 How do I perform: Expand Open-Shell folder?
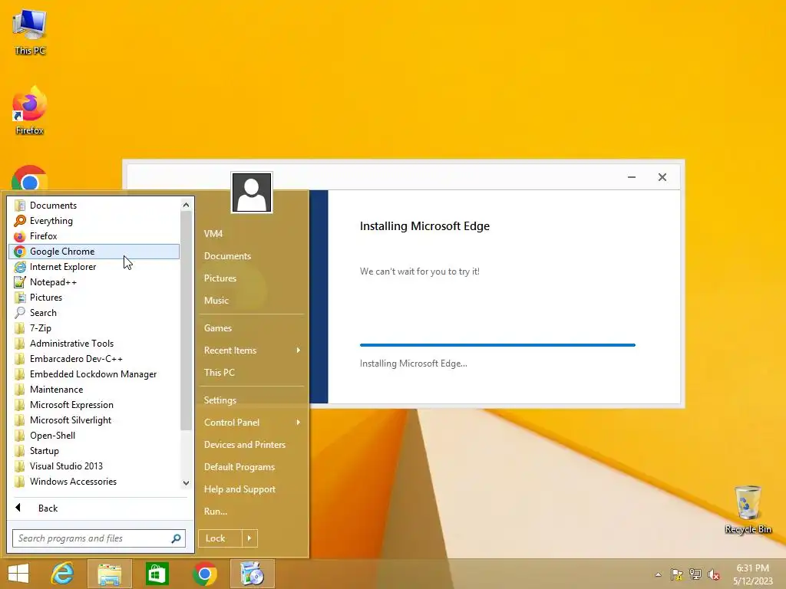(x=94, y=436)
